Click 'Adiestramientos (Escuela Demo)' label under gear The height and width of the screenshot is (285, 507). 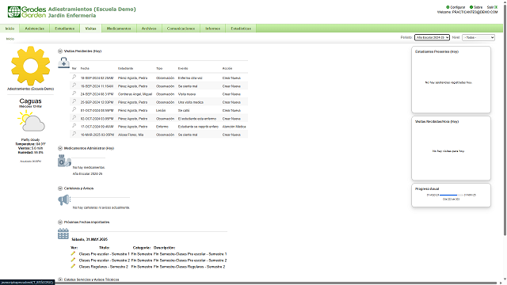[30, 89]
